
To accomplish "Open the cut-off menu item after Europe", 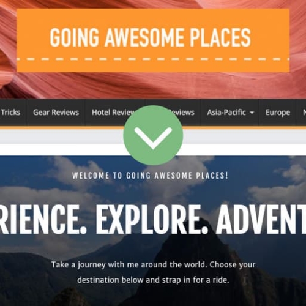I will pyautogui.click(x=304, y=113).
